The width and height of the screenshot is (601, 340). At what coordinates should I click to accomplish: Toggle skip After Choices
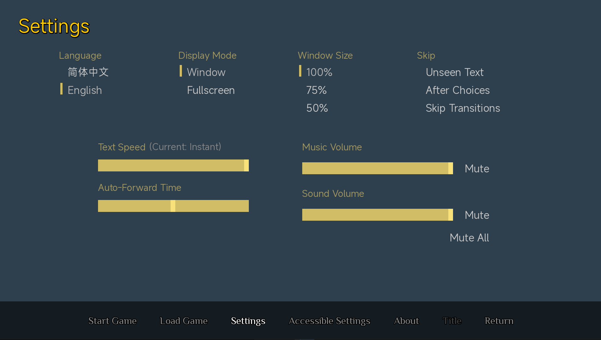point(457,90)
